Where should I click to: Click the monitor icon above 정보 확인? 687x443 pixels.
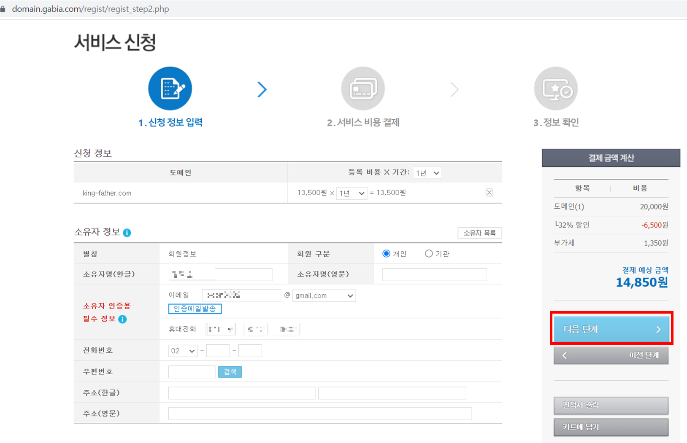coord(556,89)
